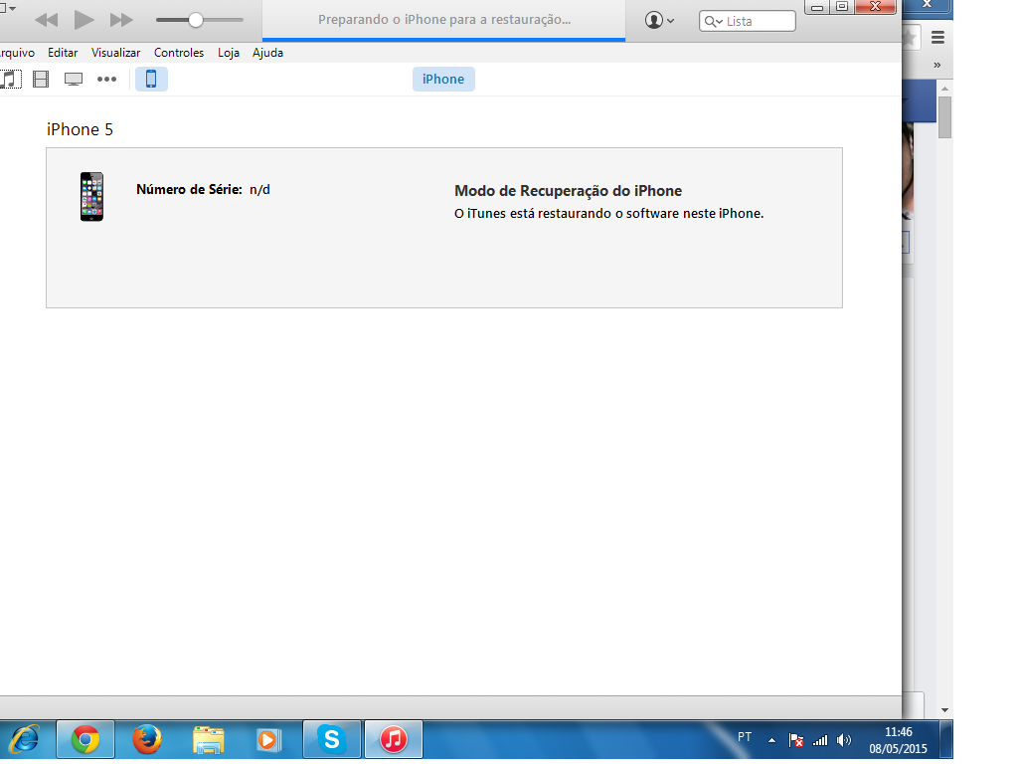1018x764 pixels.
Task: Open Firefox from the taskbar
Action: pos(147,740)
